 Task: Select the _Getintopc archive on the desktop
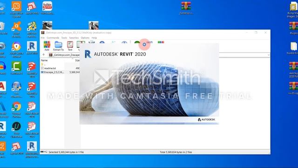click(186, 8)
